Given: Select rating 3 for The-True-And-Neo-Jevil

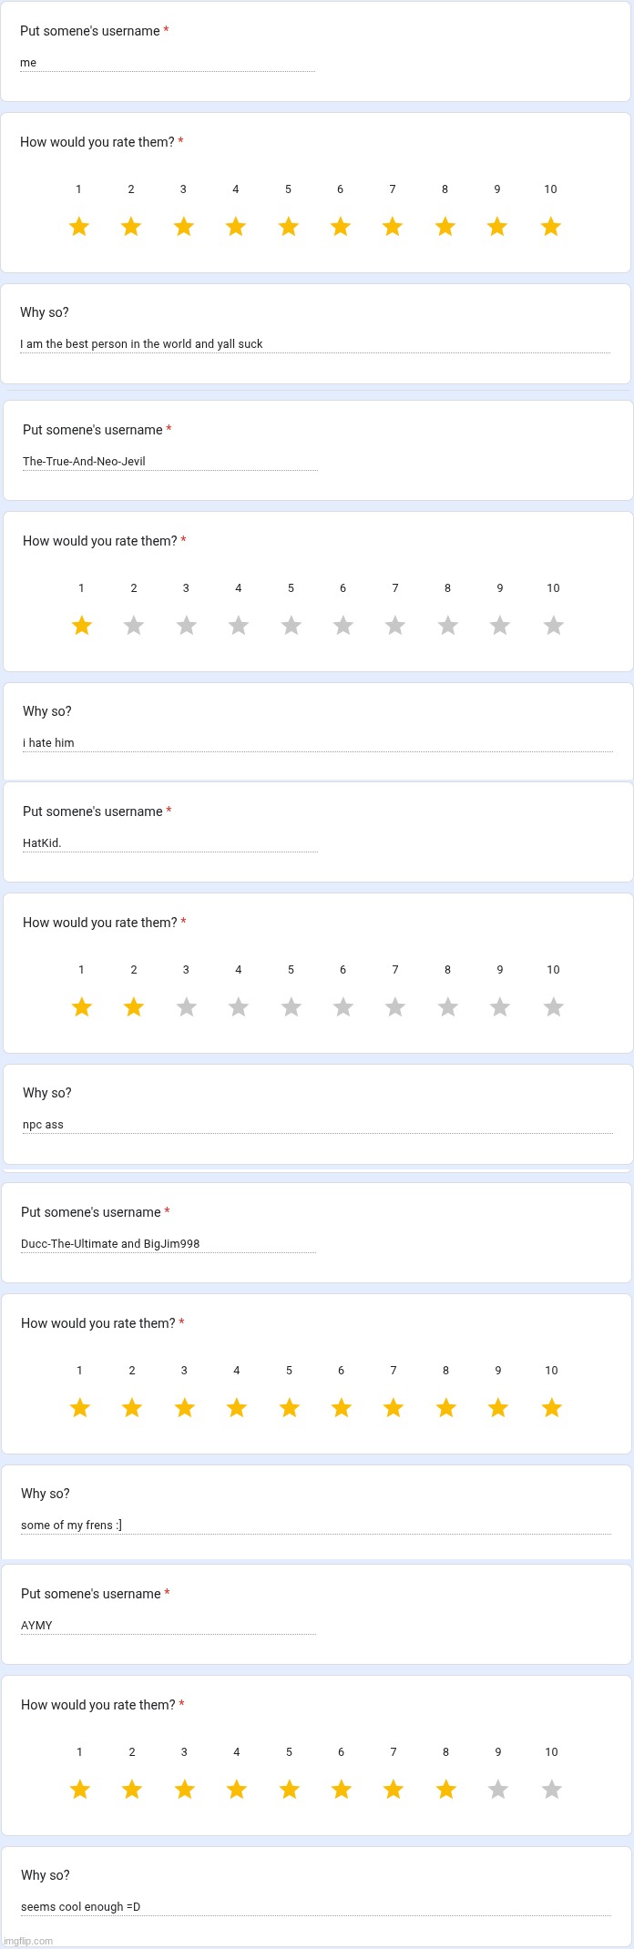Looking at the screenshot, I should [186, 625].
